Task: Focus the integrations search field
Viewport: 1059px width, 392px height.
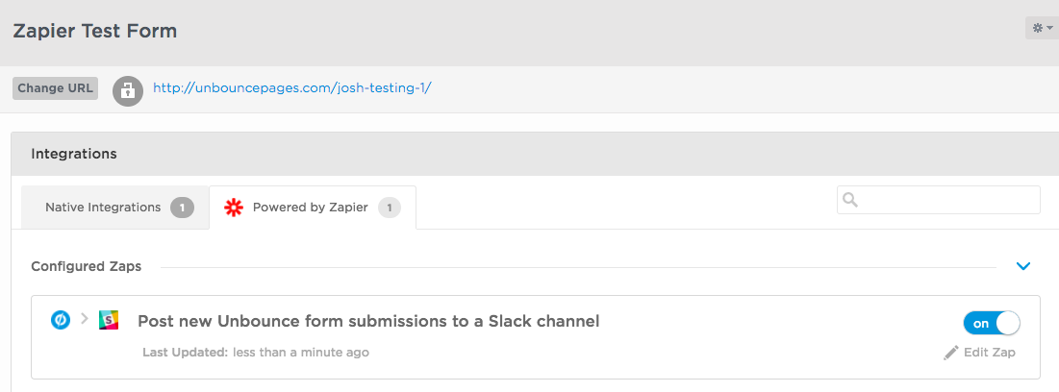Action: point(939,200)
